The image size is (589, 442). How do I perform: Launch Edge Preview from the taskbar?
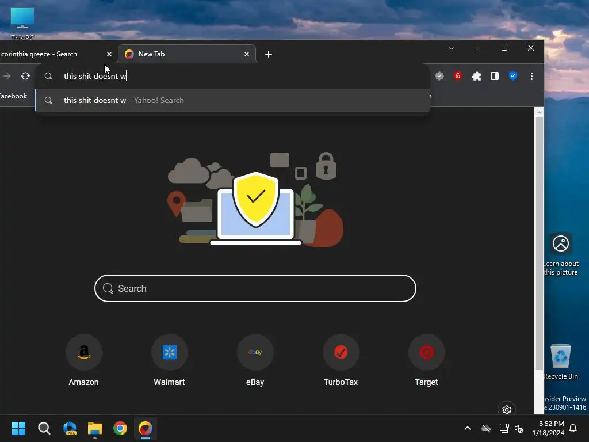70,428
